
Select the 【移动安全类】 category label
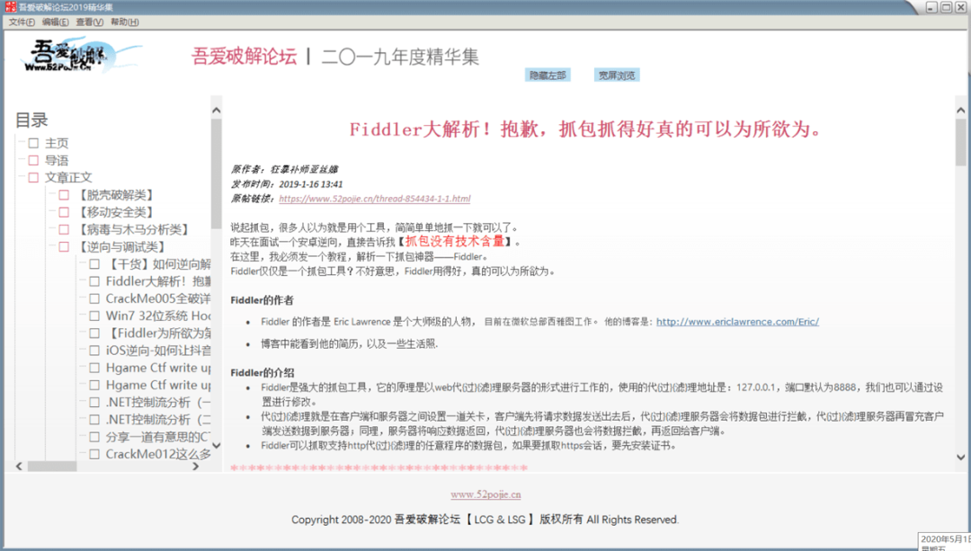pos(114,212)
